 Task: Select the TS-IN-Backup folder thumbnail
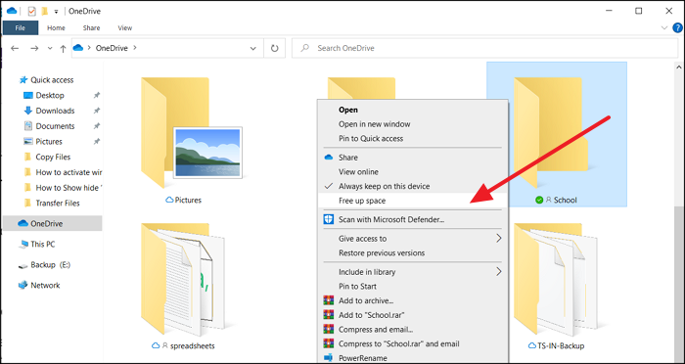(x=555, y=279)
